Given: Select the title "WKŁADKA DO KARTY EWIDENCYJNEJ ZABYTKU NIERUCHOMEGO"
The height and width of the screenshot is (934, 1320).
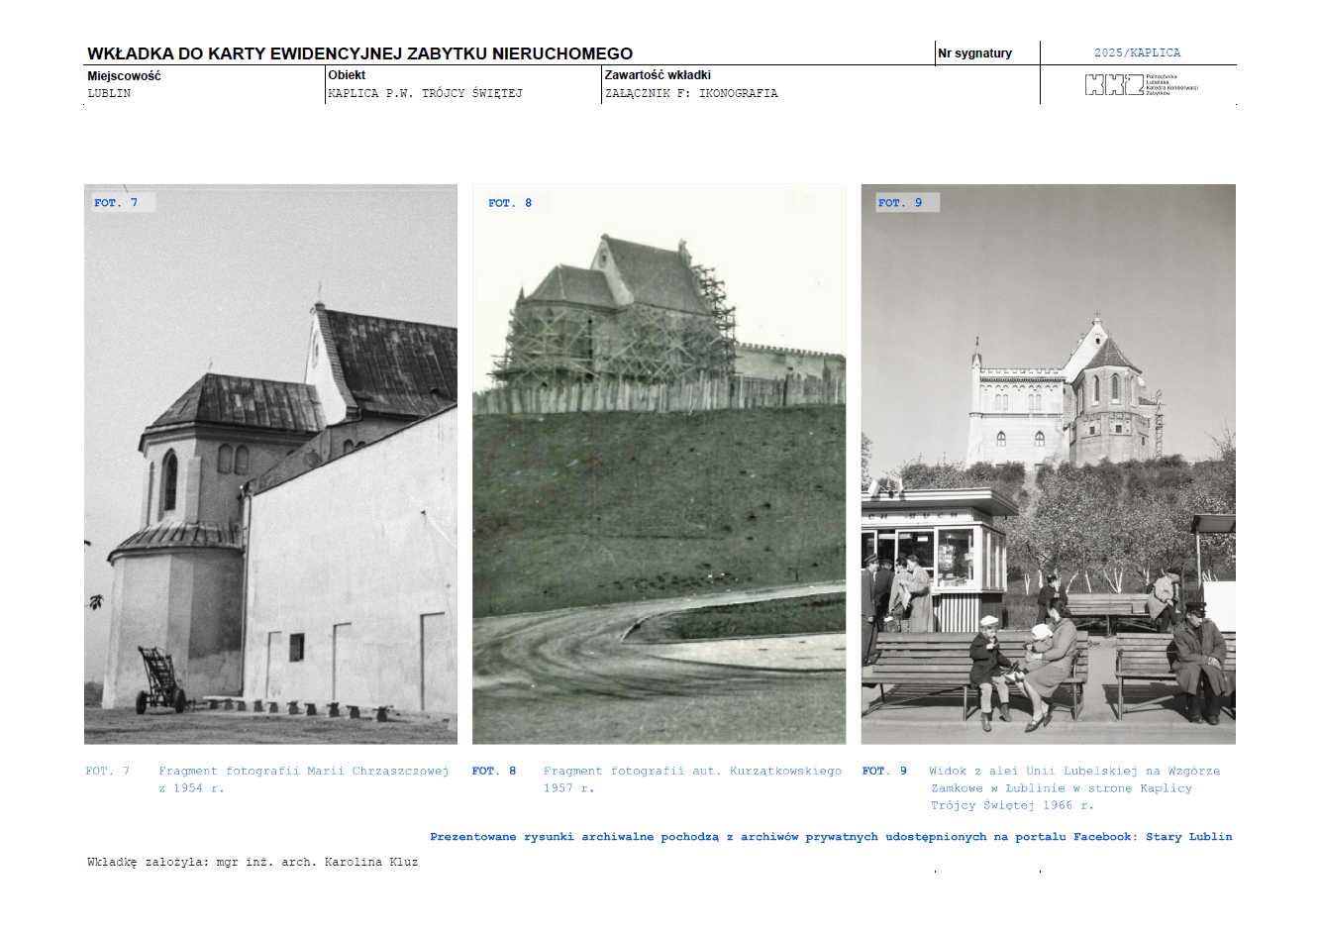Looking at the screenshot, I should [360, 53].
